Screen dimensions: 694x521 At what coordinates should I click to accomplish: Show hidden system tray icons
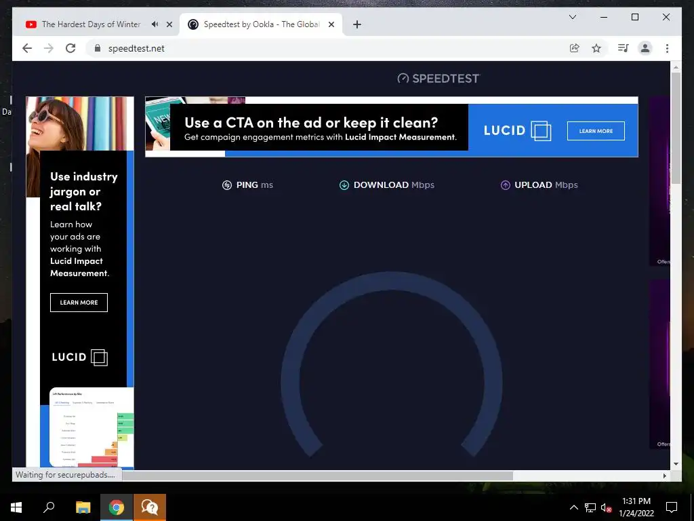(573, 507)
